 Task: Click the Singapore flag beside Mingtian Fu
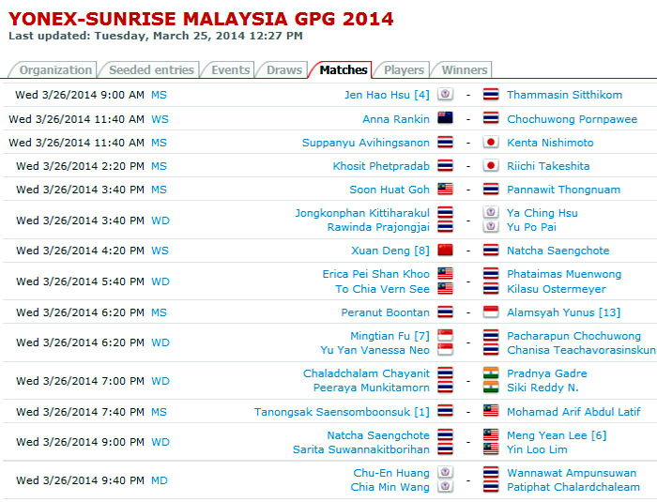(445, 336)
